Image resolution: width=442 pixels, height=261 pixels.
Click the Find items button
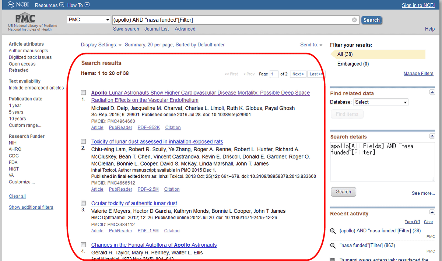point(347,114)
